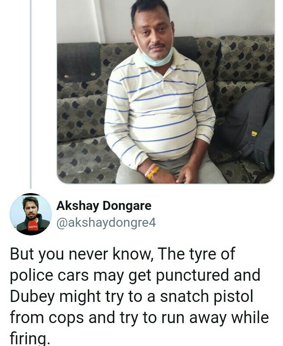Tap the orange wrist thread in the photo
The image size is (283, 346).
point(152,171)
